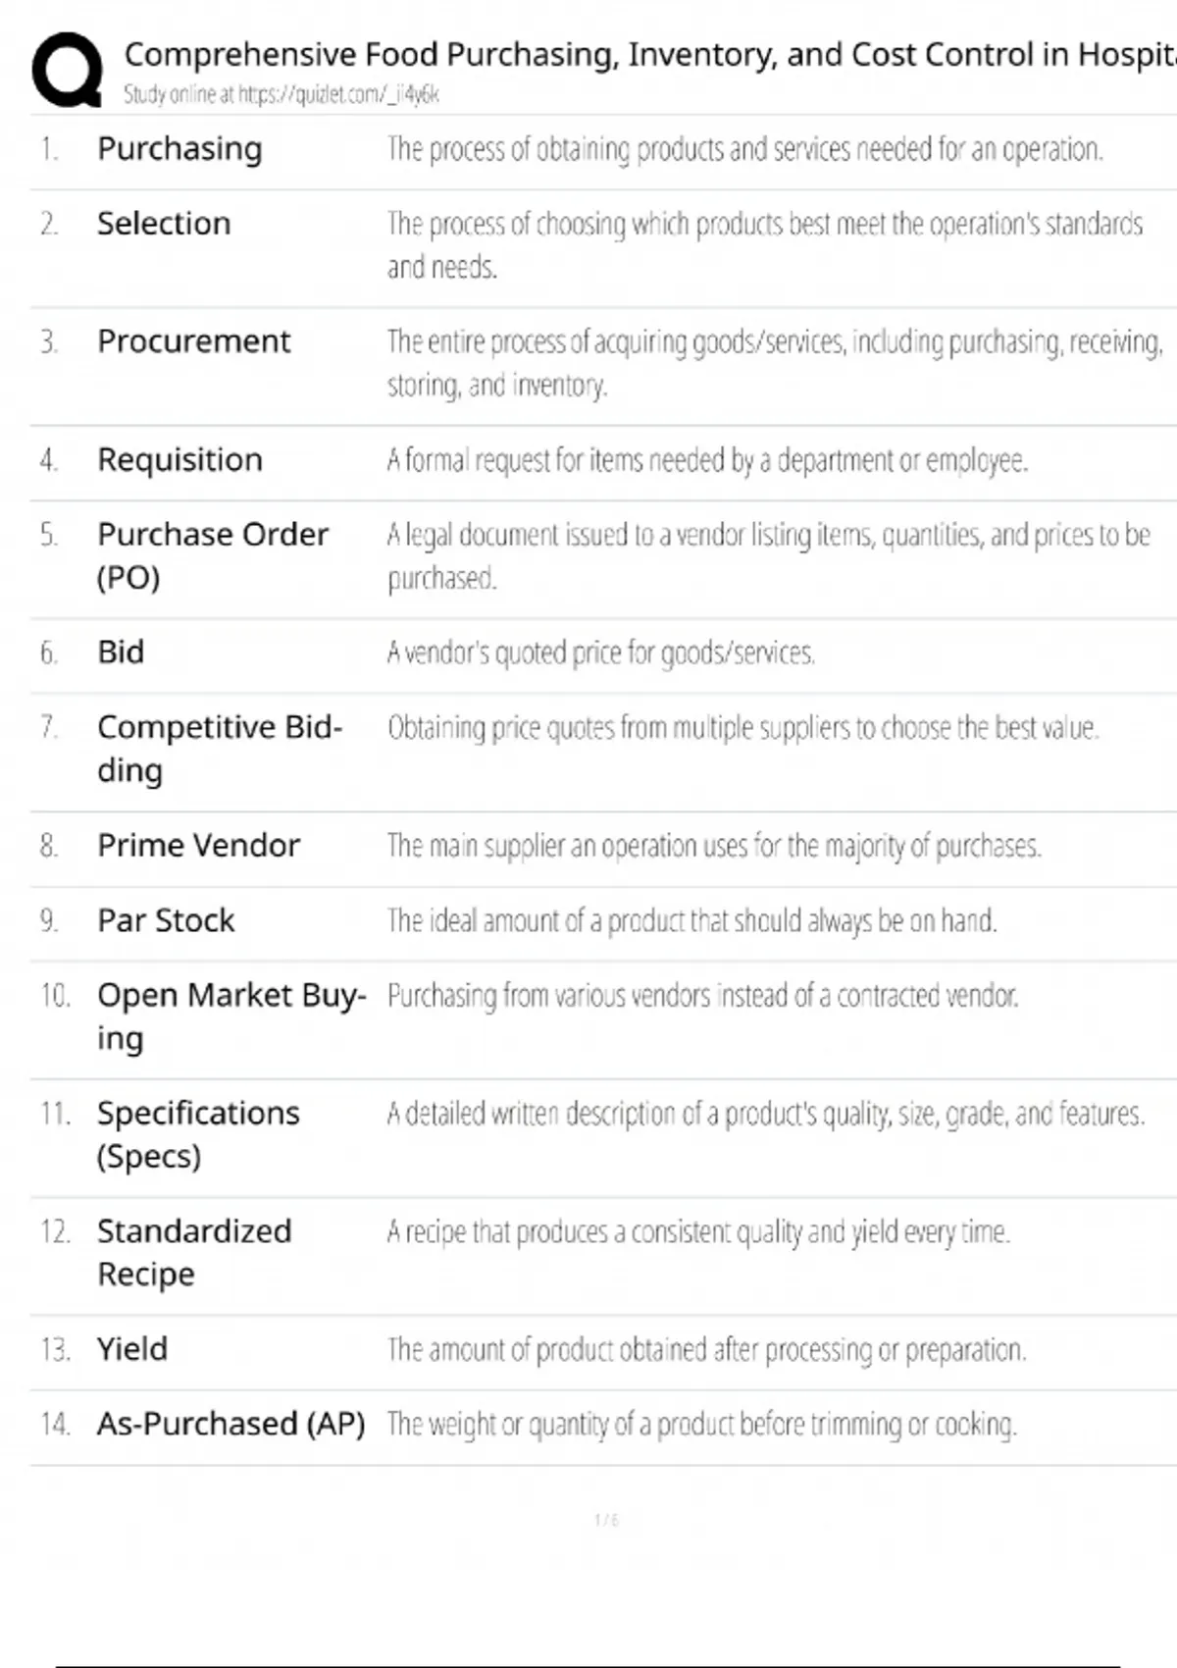Select the Par Stock term
Screen dimensions: 1177x1668
pyautogui.click(x=166, y=920)
